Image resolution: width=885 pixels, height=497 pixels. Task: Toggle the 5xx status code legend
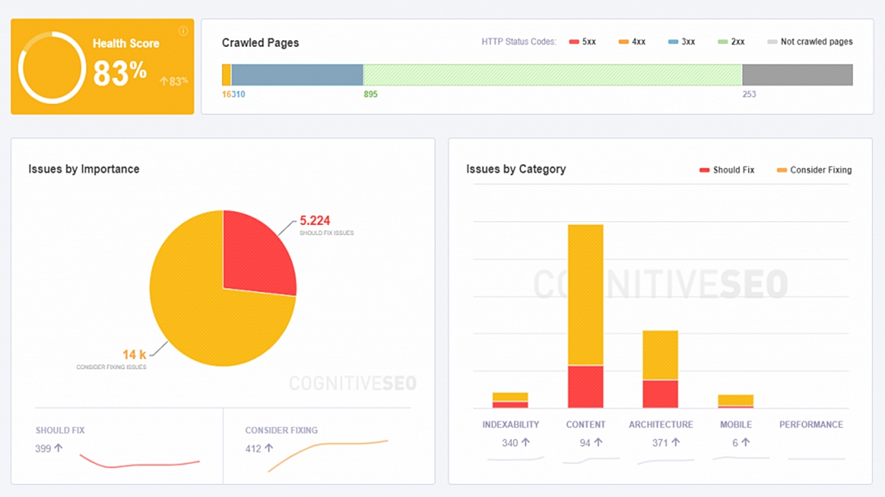tap(583, 41)
